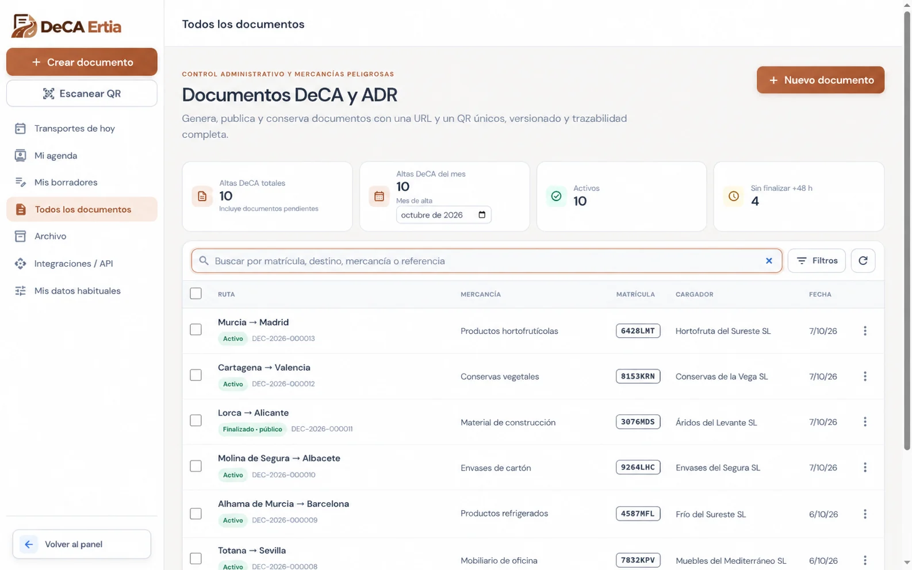This screenshot has height=570, width=912.
Task: Open the Filtros panel
Action: pyautogui.click(x=817, y=261)
